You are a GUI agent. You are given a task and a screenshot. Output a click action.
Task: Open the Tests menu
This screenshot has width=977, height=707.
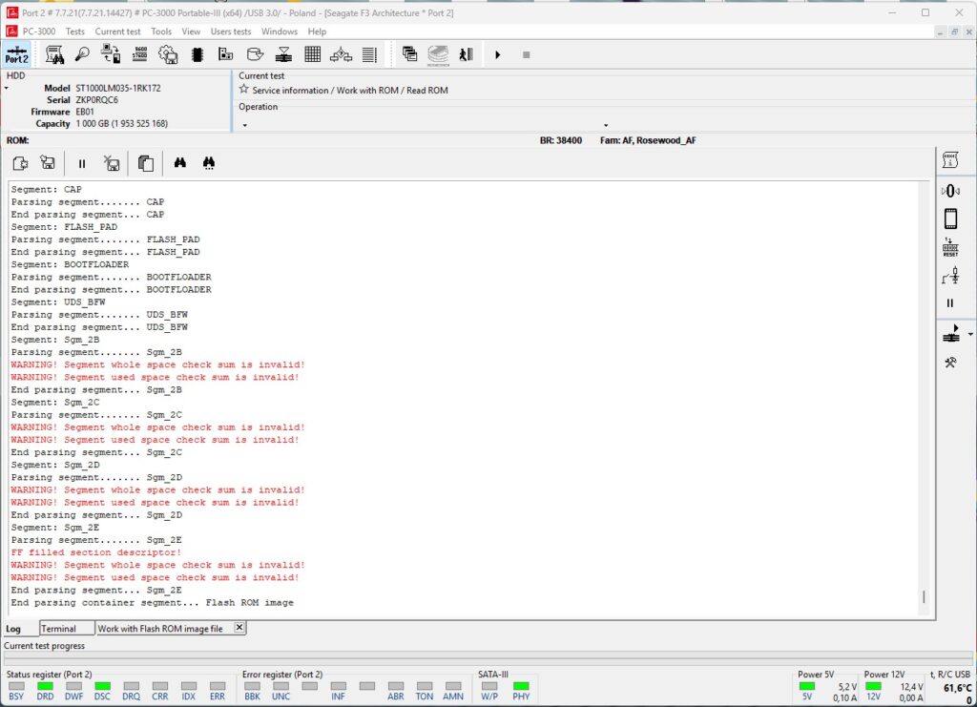pyautogui.click(x=74, y=31)
